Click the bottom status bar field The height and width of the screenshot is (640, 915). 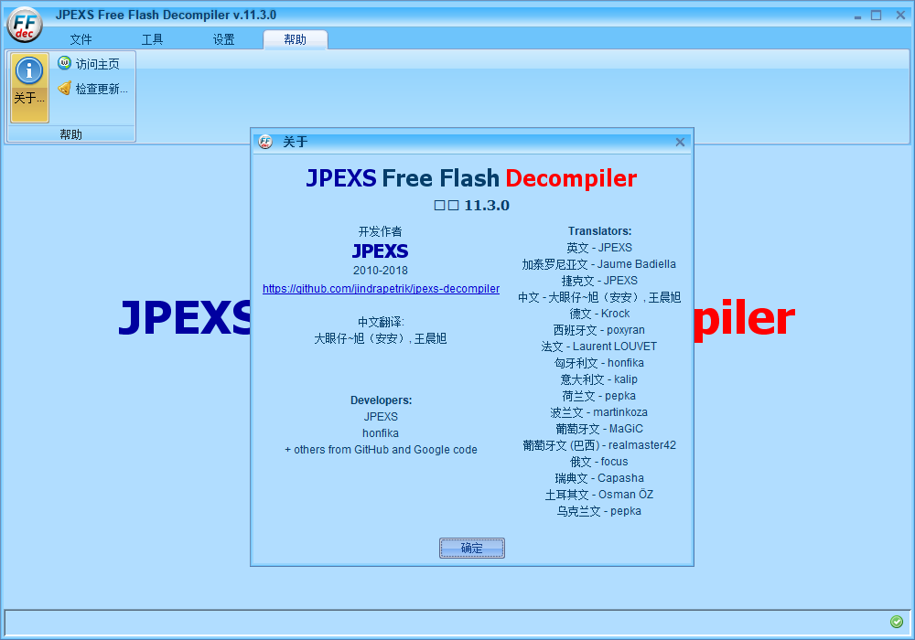457,623
